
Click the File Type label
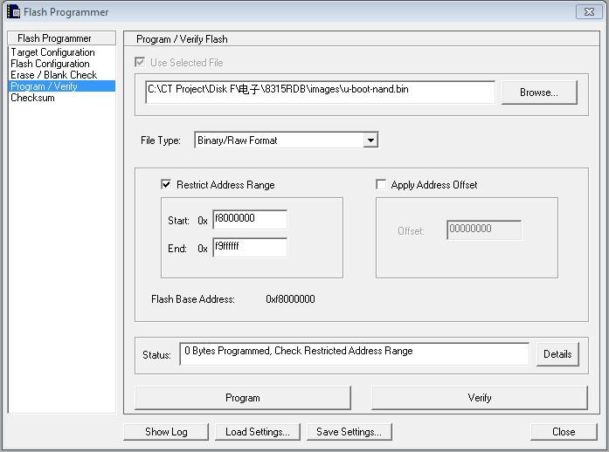pos(161,140)
